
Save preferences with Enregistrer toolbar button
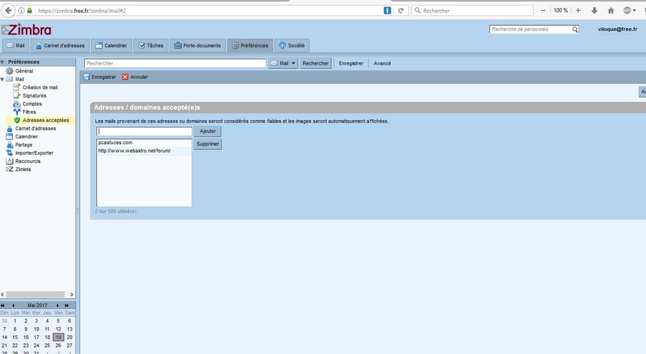(x=99, y=77)
